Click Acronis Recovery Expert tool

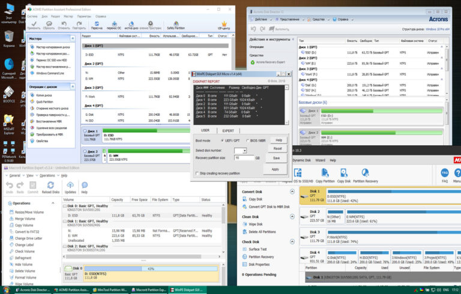click(x=271, y=62)
